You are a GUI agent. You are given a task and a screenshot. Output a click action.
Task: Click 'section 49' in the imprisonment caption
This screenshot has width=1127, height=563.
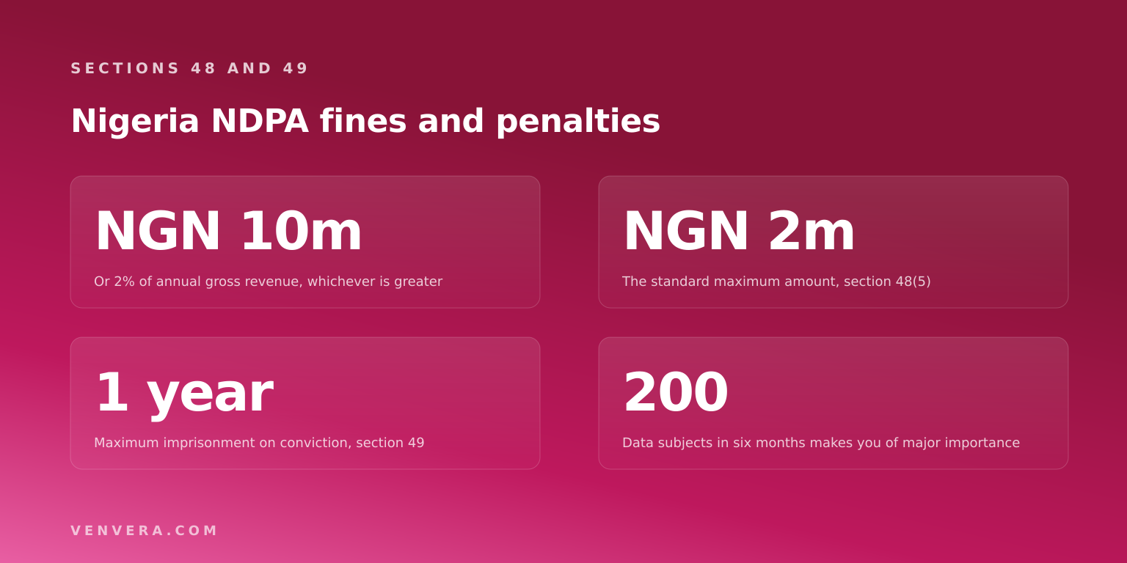(x=390, y=443)
